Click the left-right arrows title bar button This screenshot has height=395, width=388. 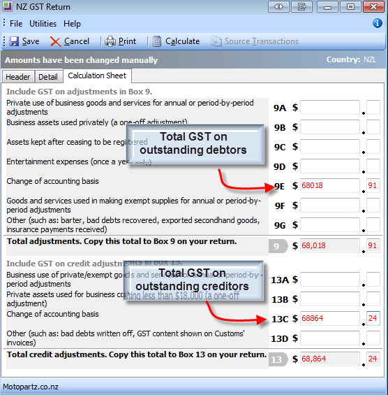[278, 6]
